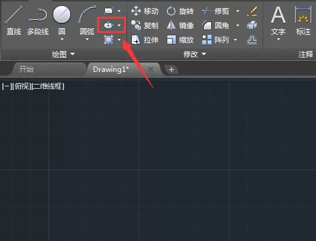Image resolution: width=316 pixels, height=241 pixels.
Task: Select the Text (文字) tool
Action: click(278, 20)
